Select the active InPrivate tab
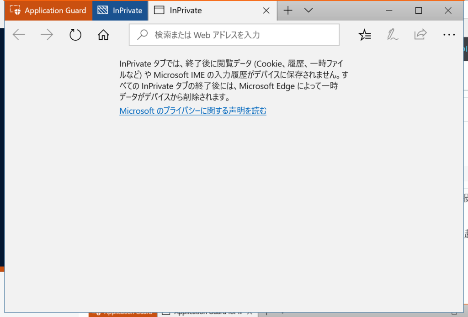The width and height of the screenshot is (468, 317). pyautogui.click(x=213, y=11)
